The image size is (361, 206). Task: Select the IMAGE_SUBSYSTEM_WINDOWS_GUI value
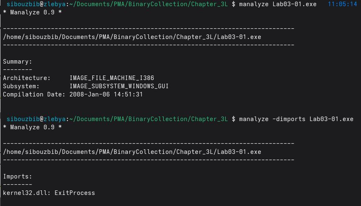119,86
